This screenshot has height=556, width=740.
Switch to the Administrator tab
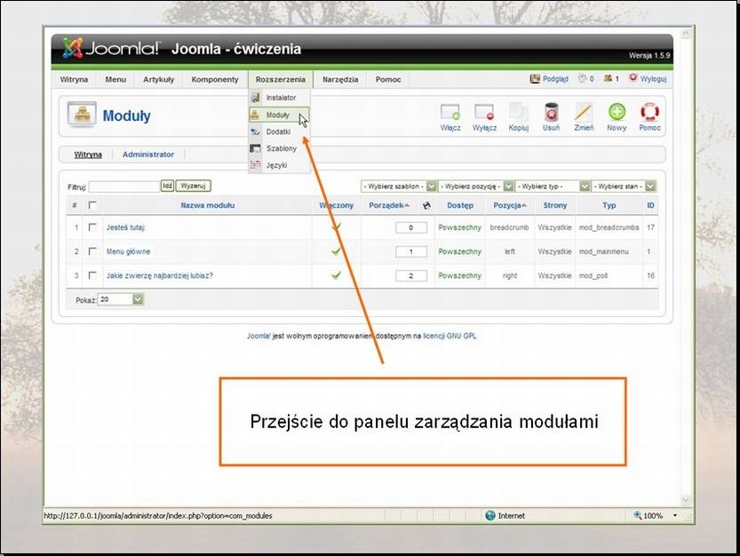point(148,155)
